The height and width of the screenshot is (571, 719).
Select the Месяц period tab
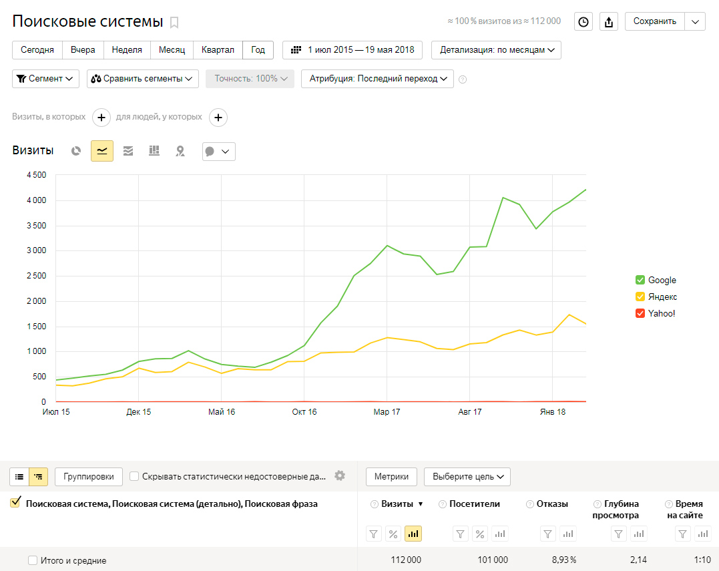pos(172,50)
